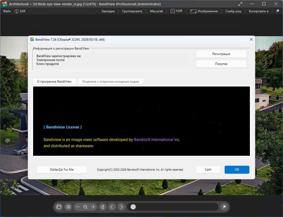Rotate the image using rotate icon
The width and height of the screenshot is (283, 217).
tap(103, 207)
